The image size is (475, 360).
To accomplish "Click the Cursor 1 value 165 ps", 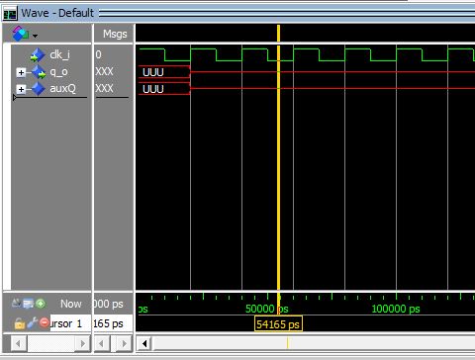I will (x=109, y=323).
